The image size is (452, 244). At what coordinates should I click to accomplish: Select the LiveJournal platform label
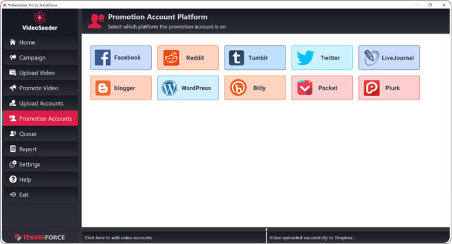[x=398, y=57]
